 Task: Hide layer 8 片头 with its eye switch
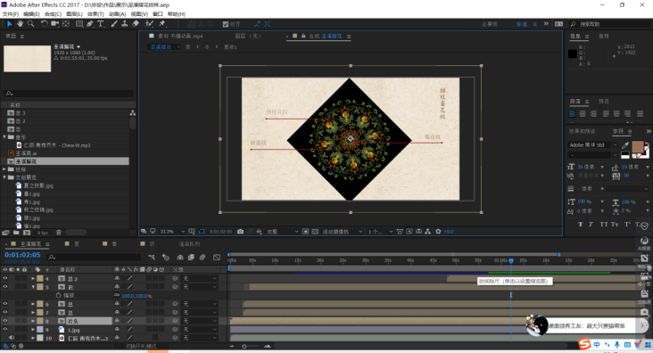pos(5,321)
